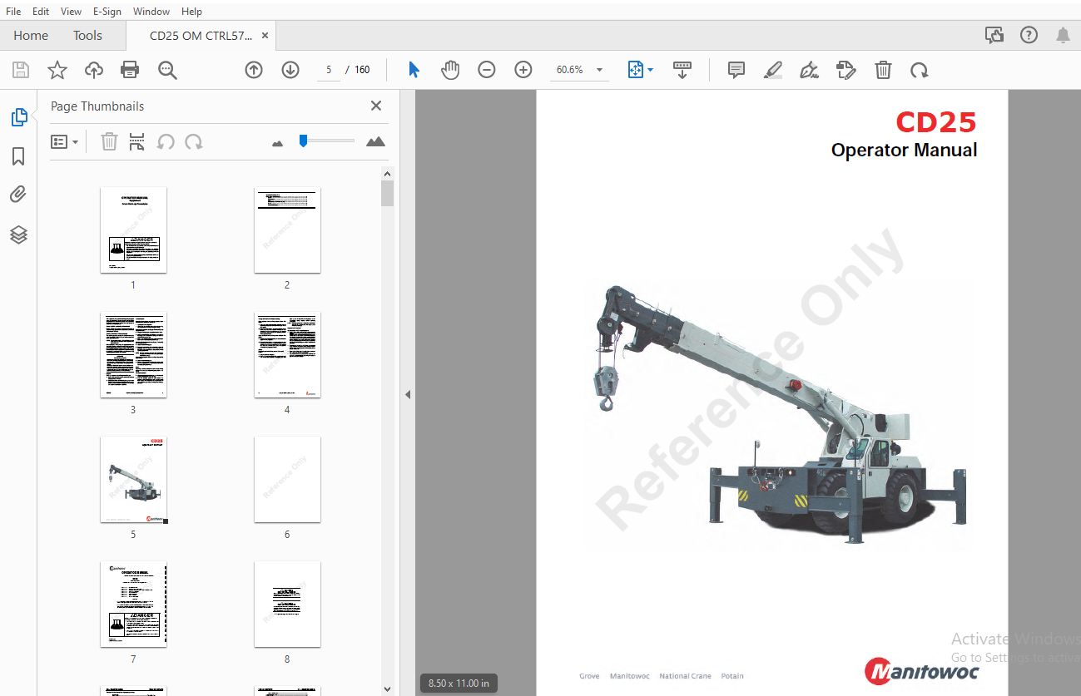The image size is (1081, 696).
Task: Select page 4 thumbnail
Action: (x=287, y=354)
